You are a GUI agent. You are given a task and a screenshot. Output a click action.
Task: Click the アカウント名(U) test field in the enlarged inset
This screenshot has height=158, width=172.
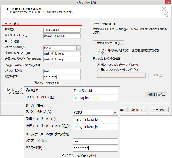pyautogui.click(x=95, y=141)
